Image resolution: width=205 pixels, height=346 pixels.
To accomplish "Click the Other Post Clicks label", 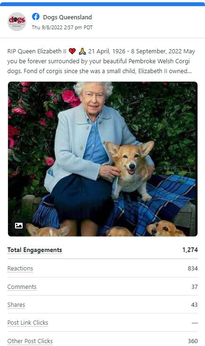I will pos(30,341).
